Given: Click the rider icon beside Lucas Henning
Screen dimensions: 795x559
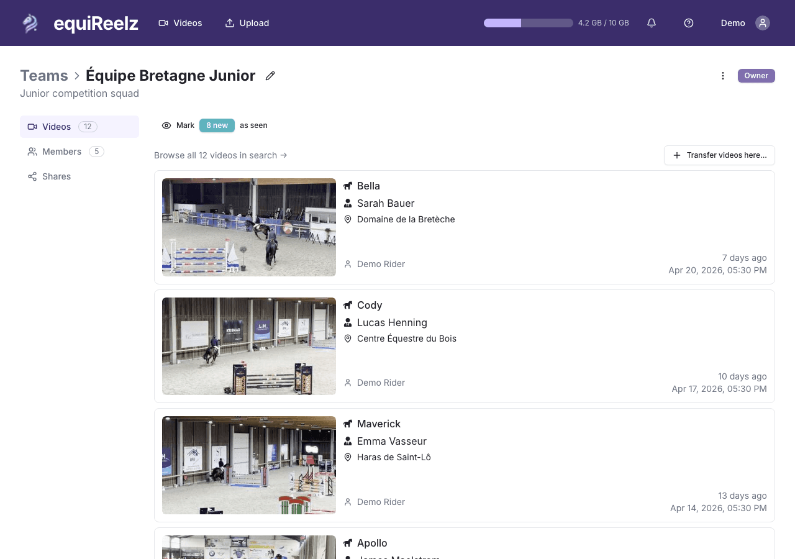Looking at the screenshot, I should point(348,322).
